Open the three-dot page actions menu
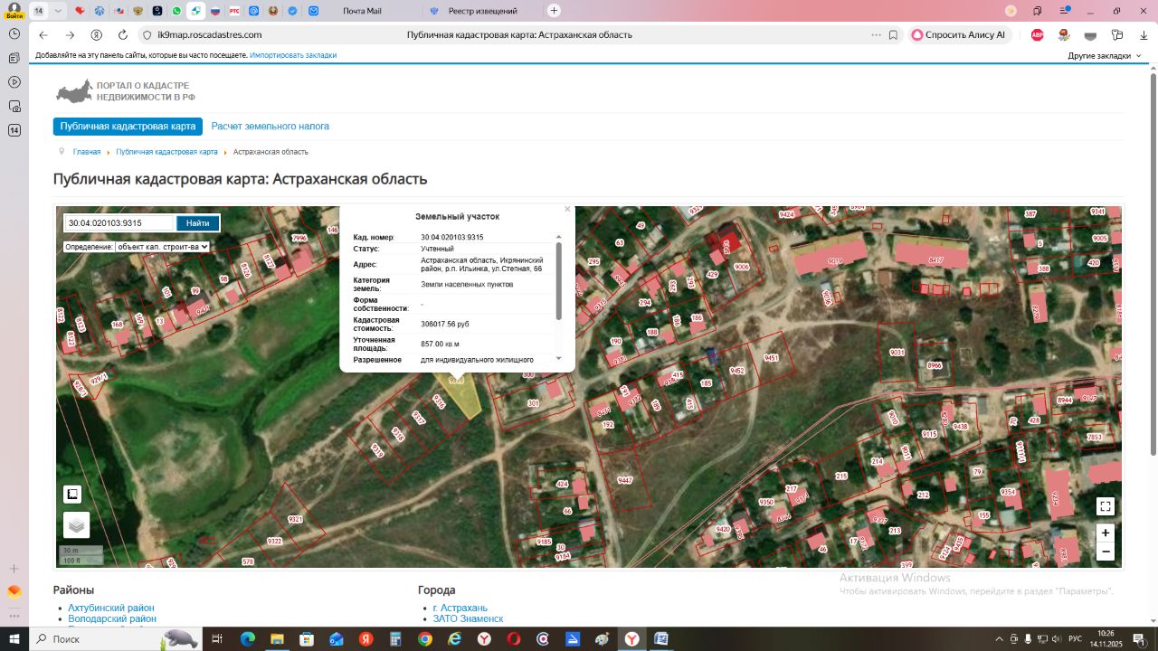This screenshot has width=1158, height=651. (x=876, y=35)
